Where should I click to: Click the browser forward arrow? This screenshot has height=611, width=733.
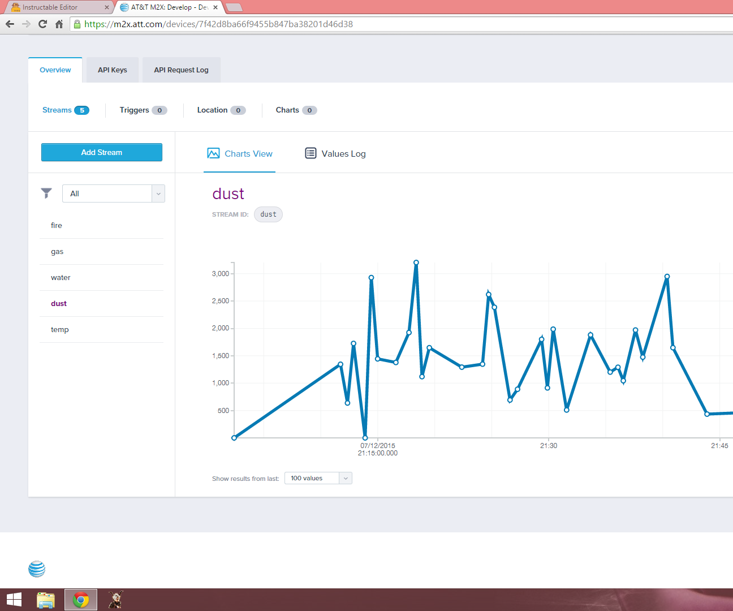(x=26, y=24)
